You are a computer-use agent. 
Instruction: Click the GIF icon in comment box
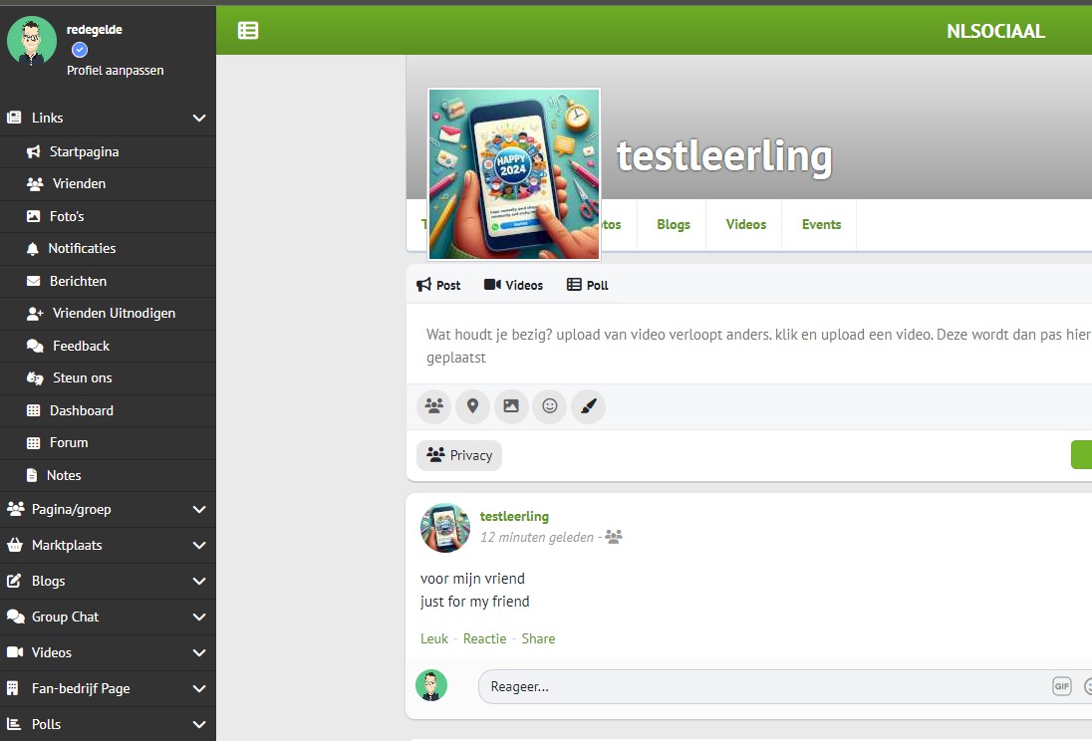1061,686
